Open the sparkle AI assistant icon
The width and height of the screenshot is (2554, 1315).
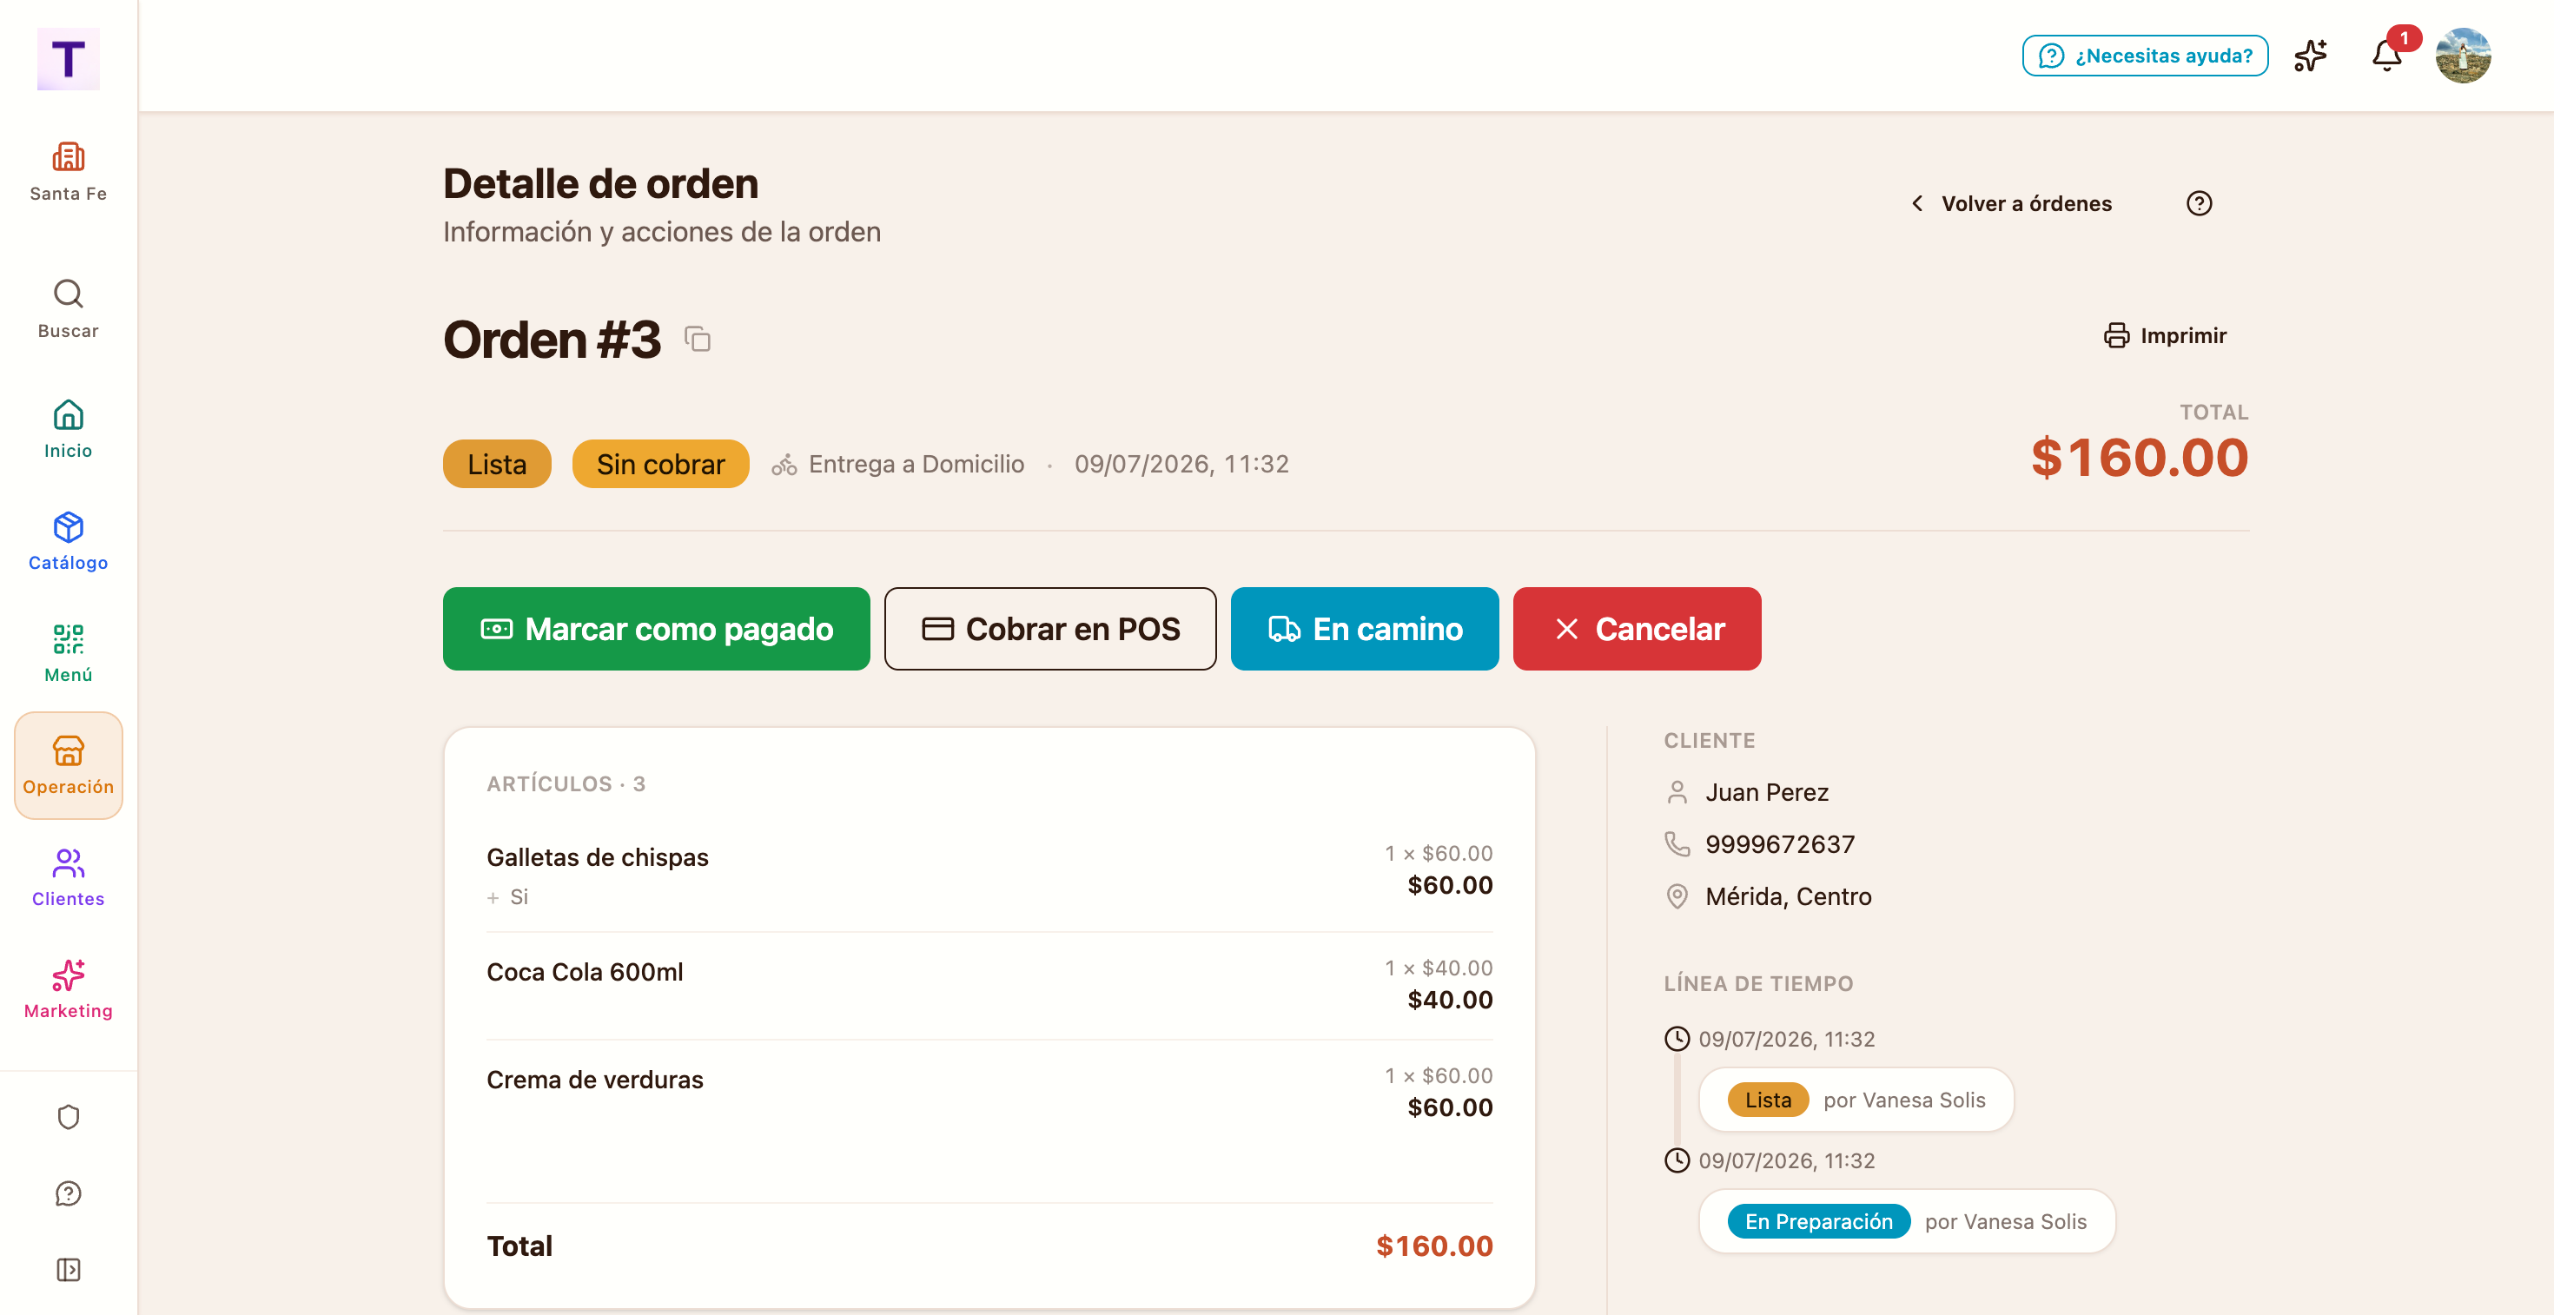2310,56
